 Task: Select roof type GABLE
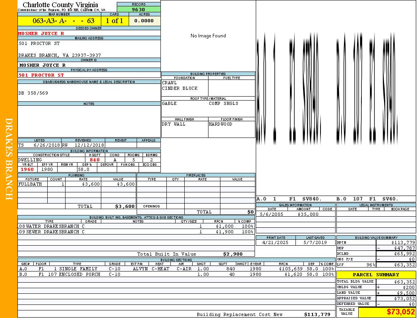(x=170, y=103)
